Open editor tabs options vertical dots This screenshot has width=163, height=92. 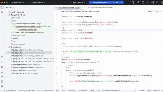pos(162,8)
